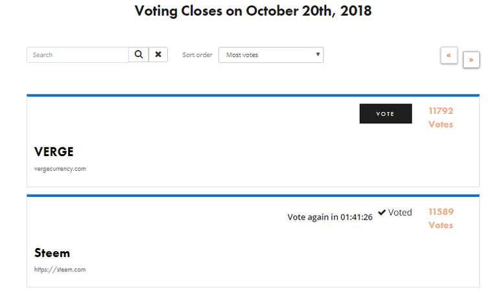Click the dropdown arrow on sort order
The image size is (498, 294).
(x=318, y=54)
